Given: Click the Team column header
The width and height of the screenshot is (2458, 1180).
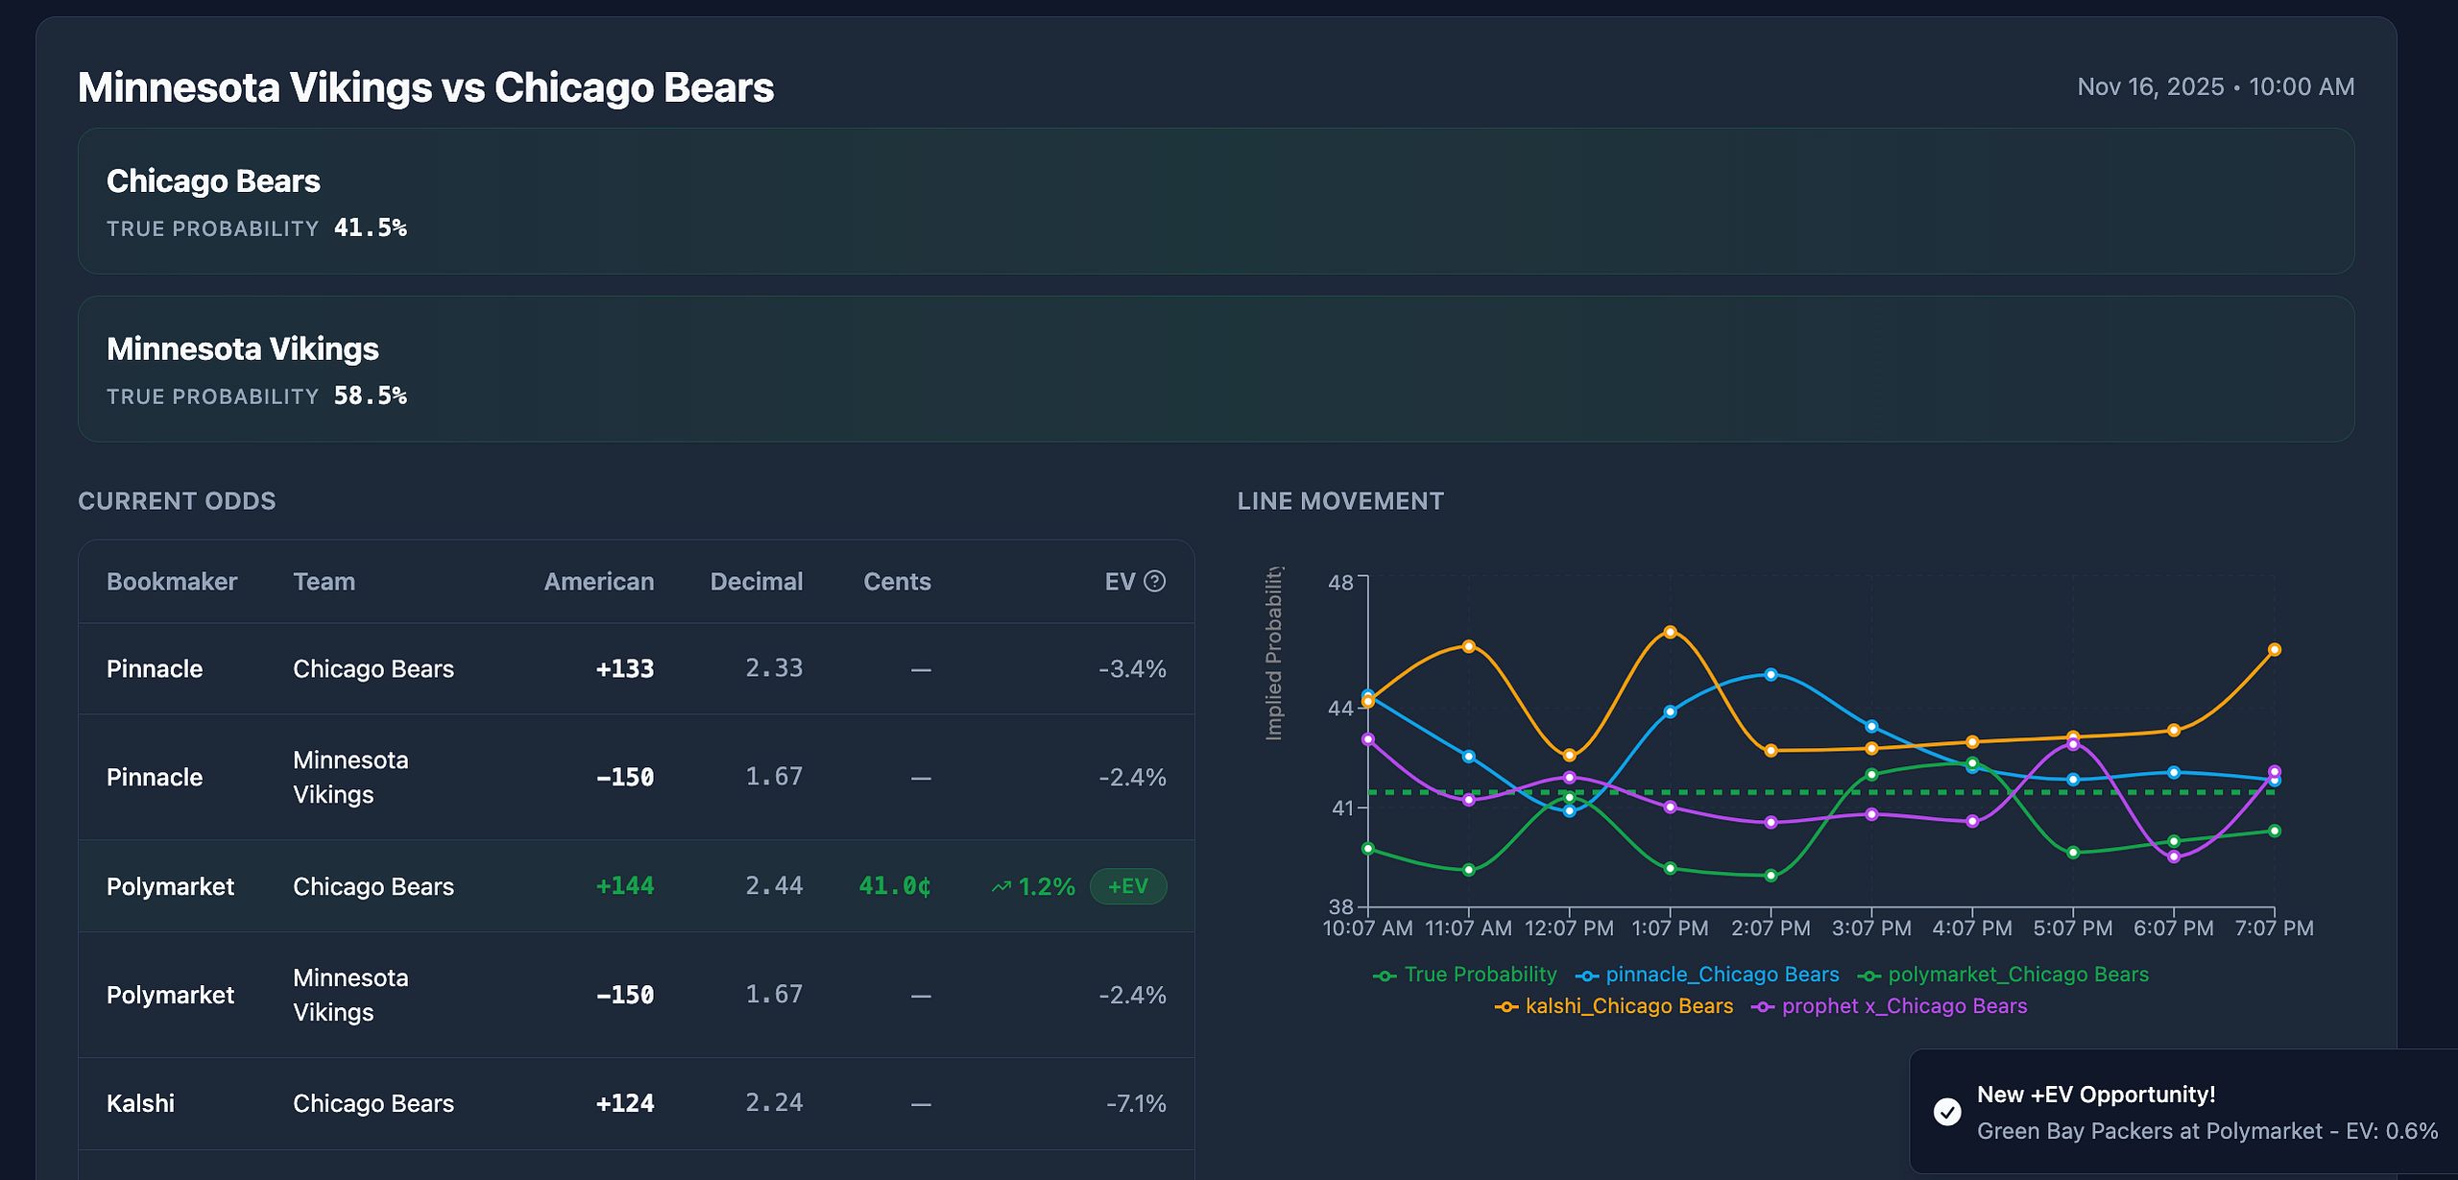Looking at the screenshot, I should [x=324, y=582].
